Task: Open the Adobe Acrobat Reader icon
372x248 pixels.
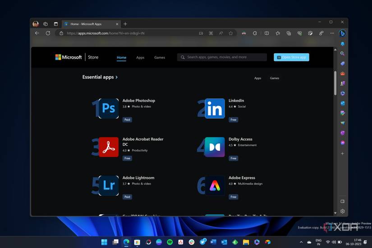Action: (109, 147)
